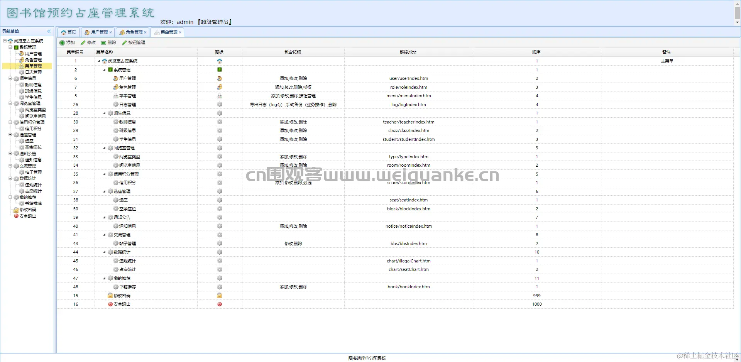Viewport: 741px width, 362px height.
Task: Select cell block/blockIndex.htm
Action: (408, 209)
